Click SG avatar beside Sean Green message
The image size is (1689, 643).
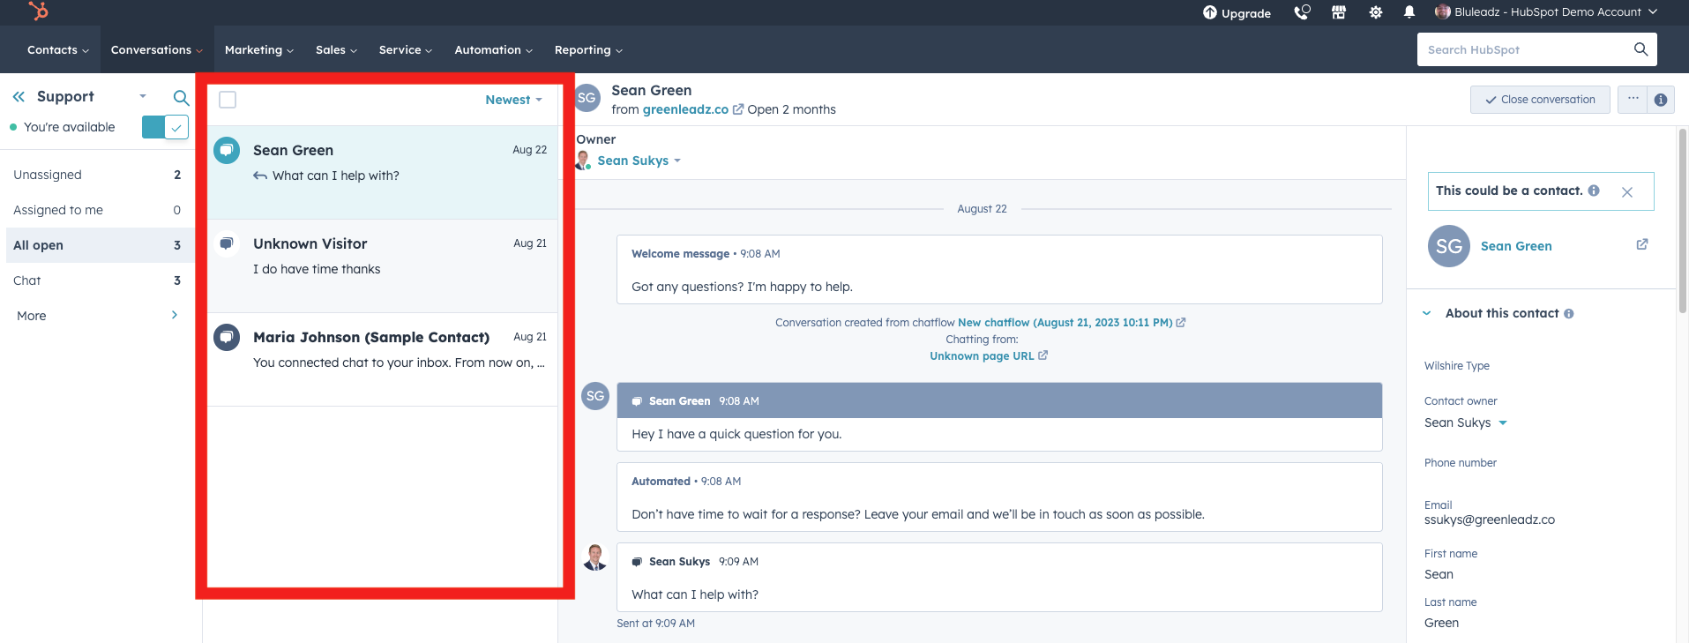[595, 396]
